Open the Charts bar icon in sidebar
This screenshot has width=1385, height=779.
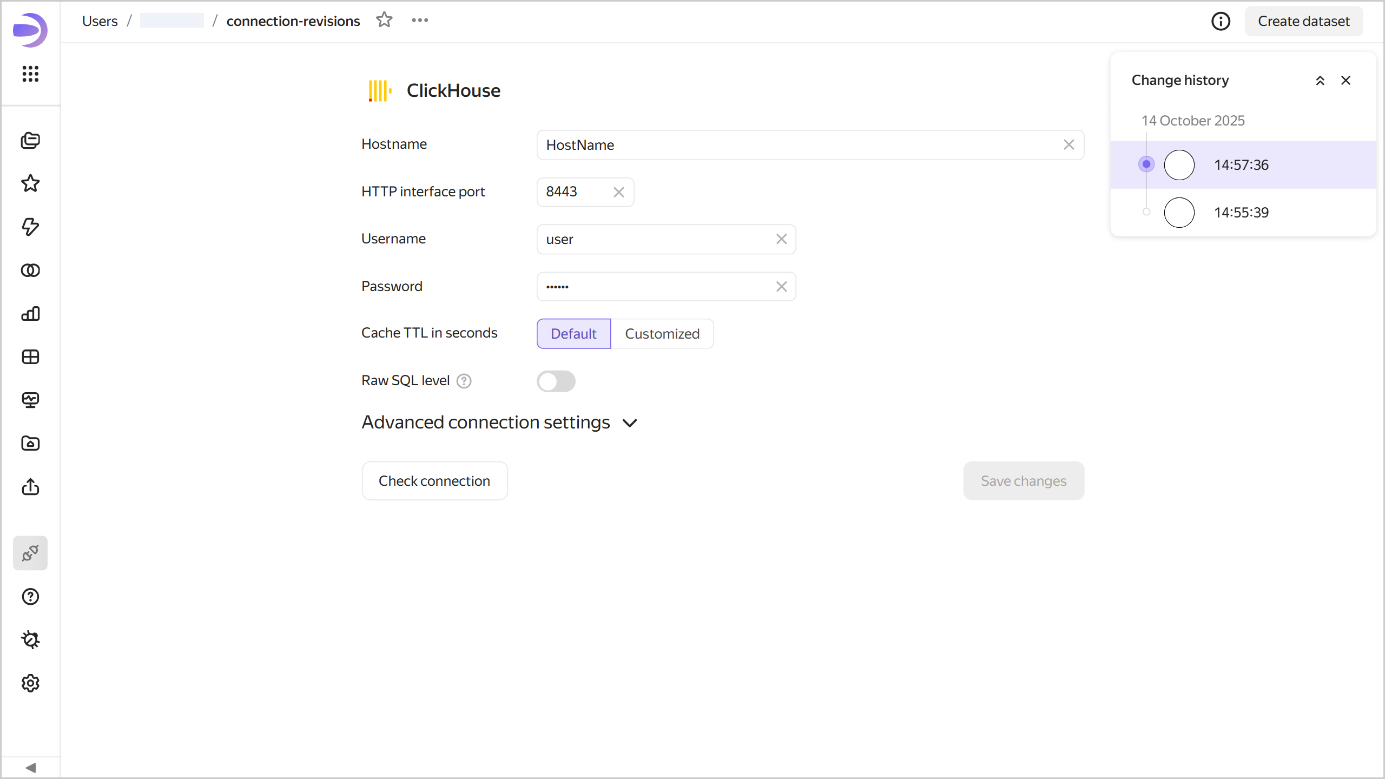point(30,314)
